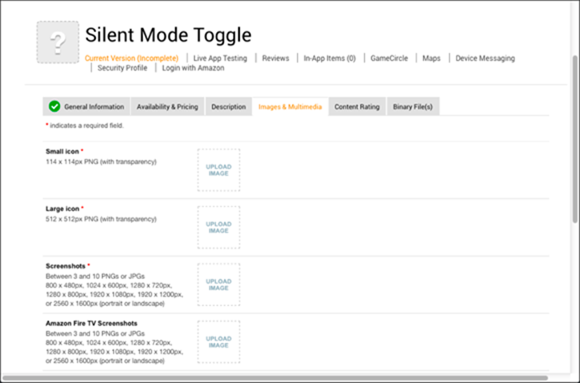Open Current Version (Incomplete) link
Screen dimensions: 580x383
coord(132,58)
